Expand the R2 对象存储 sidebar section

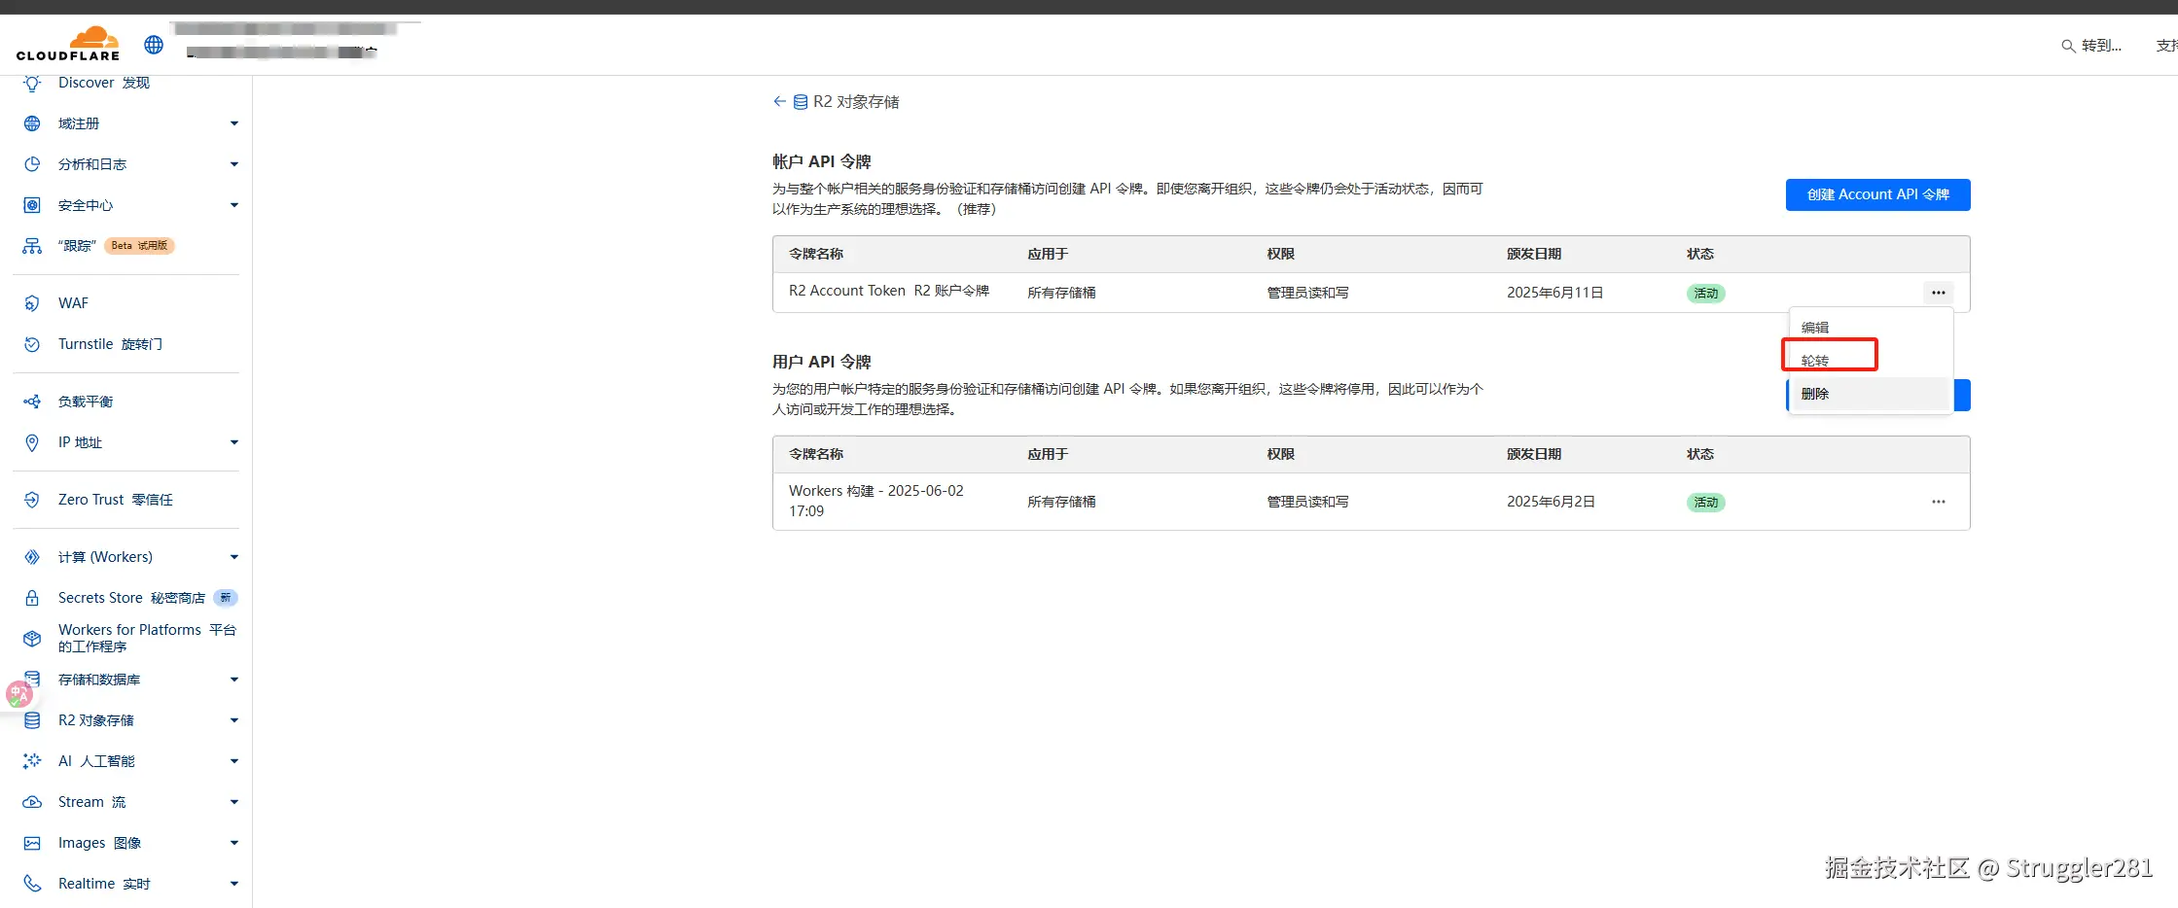coord(233,720)
